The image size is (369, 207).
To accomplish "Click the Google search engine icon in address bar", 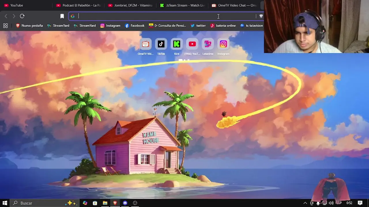I will (x=73, y=16).
